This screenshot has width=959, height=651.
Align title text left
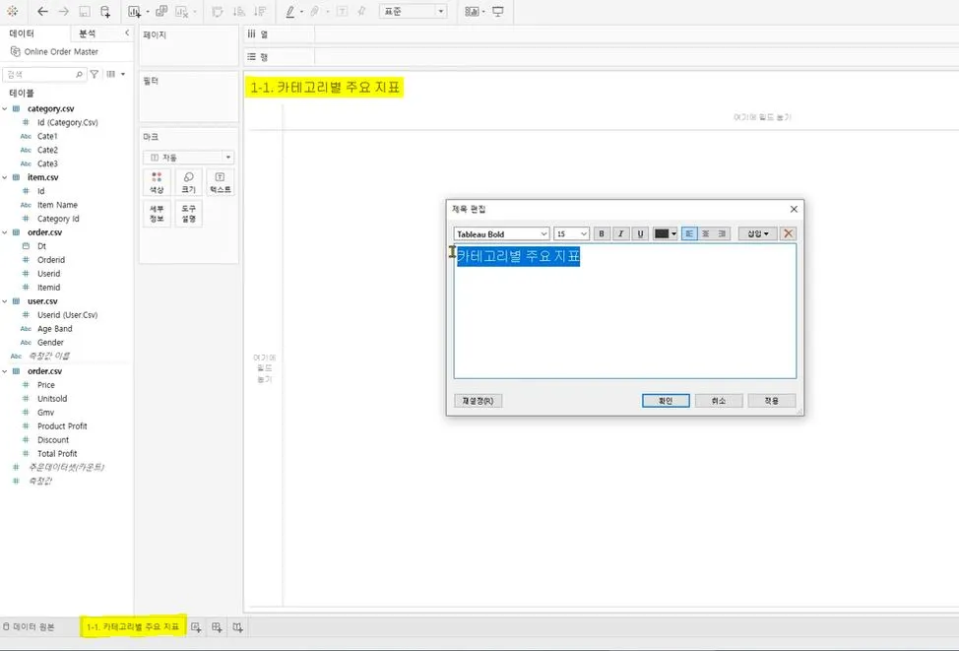coord(689,233)
